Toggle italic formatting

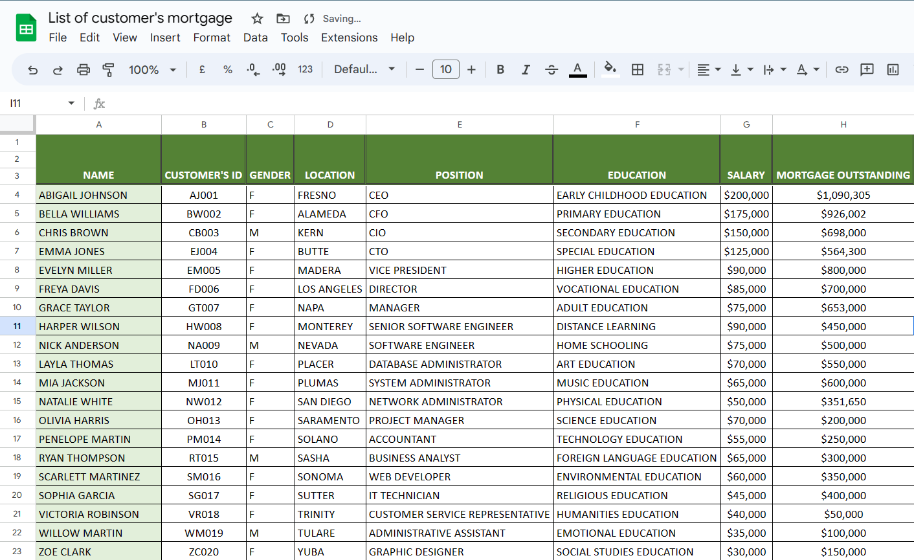[x=526, y=70]
